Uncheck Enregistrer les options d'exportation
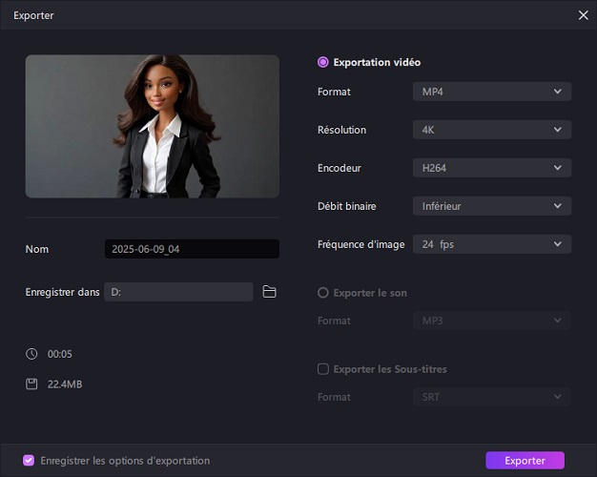 [29, 460]
